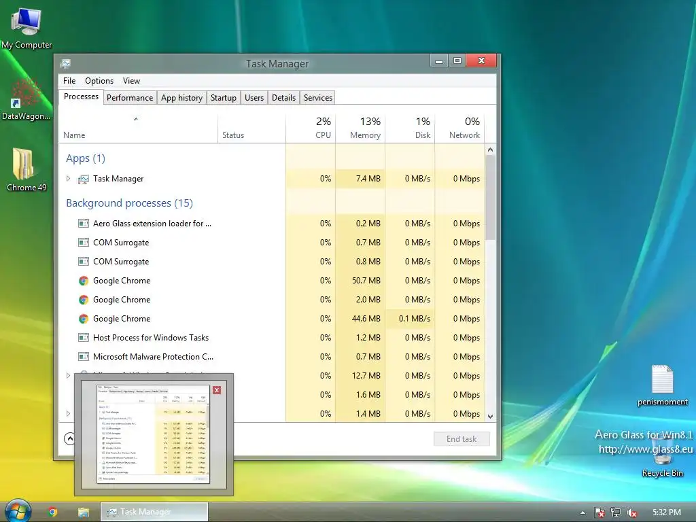Screen dimensions: 696x522
Task: Open the penismoment text file icon
Action: tap(662, 385)
